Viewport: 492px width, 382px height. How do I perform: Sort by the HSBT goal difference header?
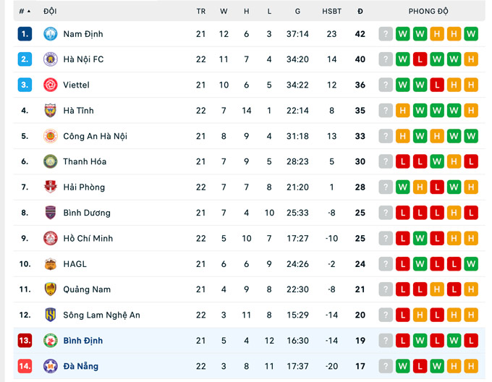tap(331, 12)
